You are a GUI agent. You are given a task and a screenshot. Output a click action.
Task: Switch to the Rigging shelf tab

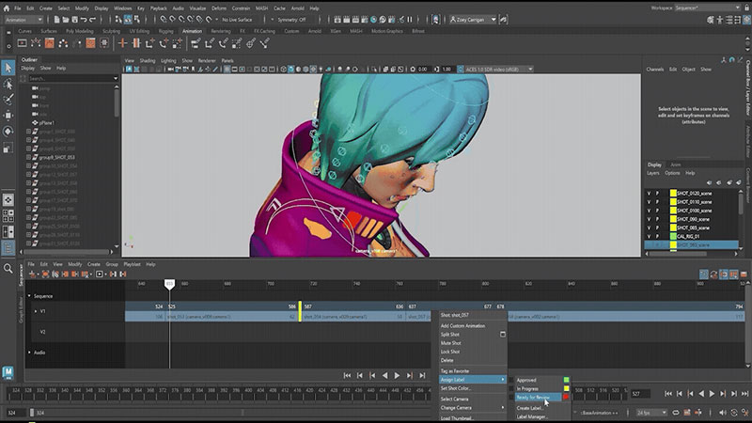click(x=165, y=31)
